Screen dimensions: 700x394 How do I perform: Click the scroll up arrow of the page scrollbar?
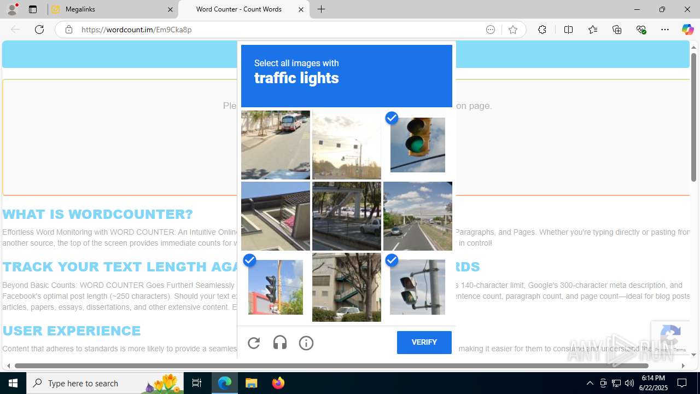click(x=693, y=48)
